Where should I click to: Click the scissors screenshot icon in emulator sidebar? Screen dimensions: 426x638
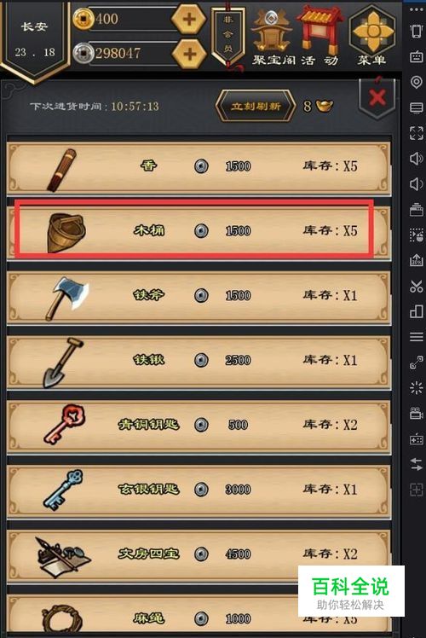(x=417, y=286)
